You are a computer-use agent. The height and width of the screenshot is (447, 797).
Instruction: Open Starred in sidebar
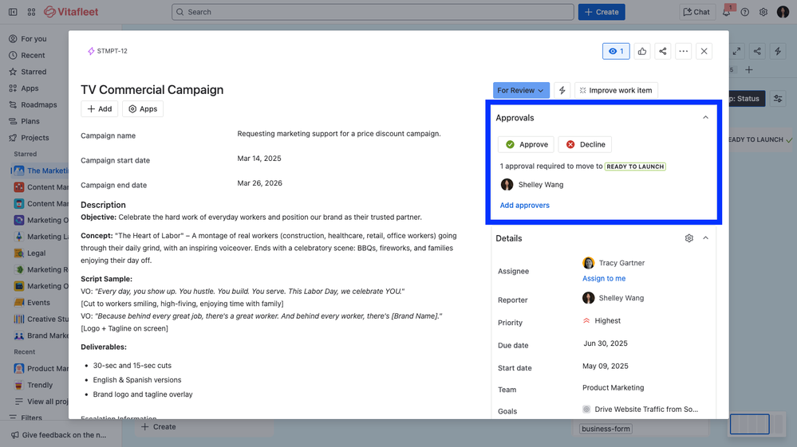pyautogui.click(x=34, y=72)
